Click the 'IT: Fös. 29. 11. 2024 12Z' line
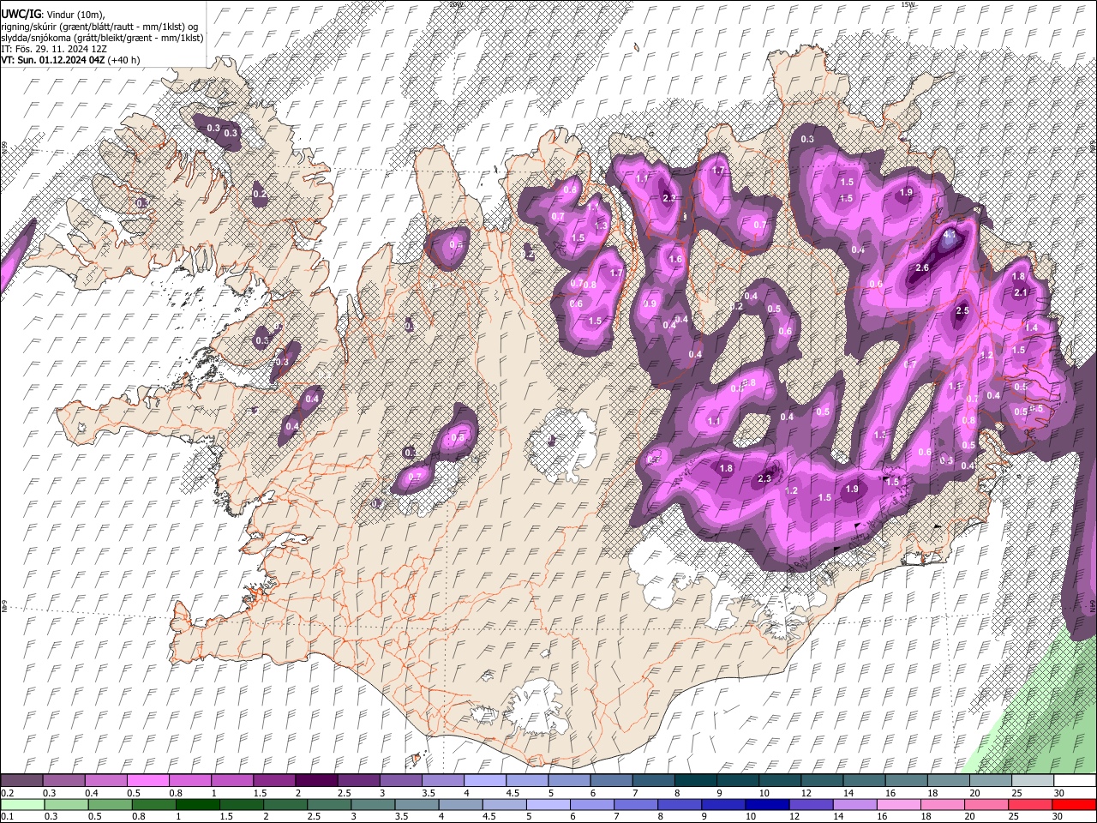This screenshot has width=1097, height=823. [54, 49]
